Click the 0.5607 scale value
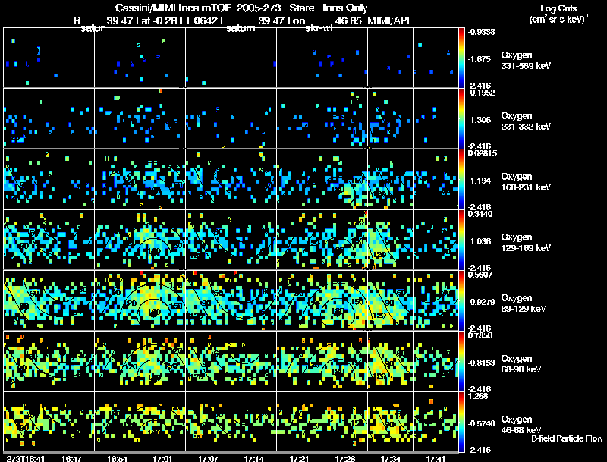607x462 pixels. coord(480,275)
